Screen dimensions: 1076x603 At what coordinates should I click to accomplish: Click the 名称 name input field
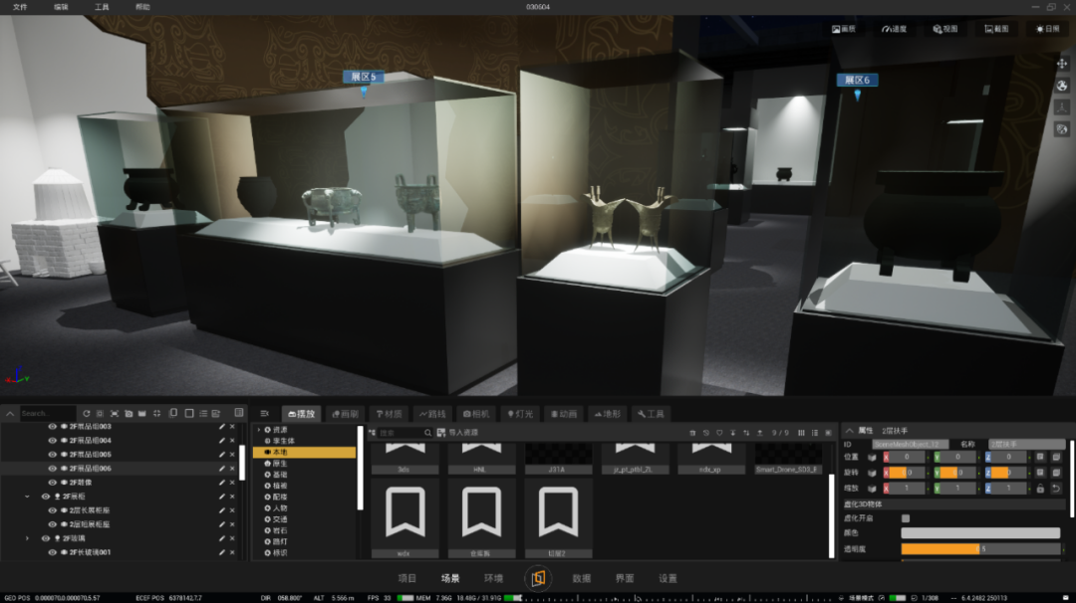pyautogui.click(x=1026, y=444)
